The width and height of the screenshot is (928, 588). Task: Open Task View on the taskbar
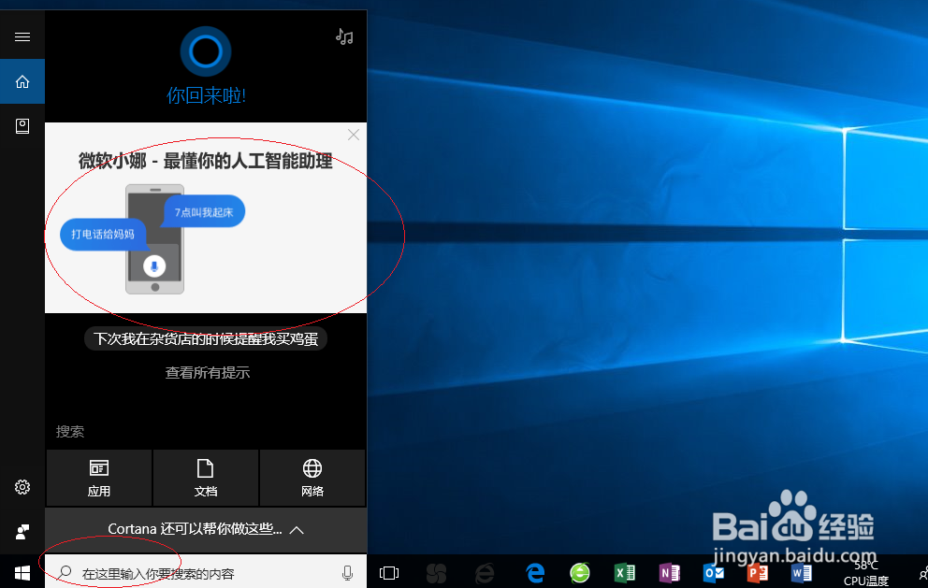point(389,573)
